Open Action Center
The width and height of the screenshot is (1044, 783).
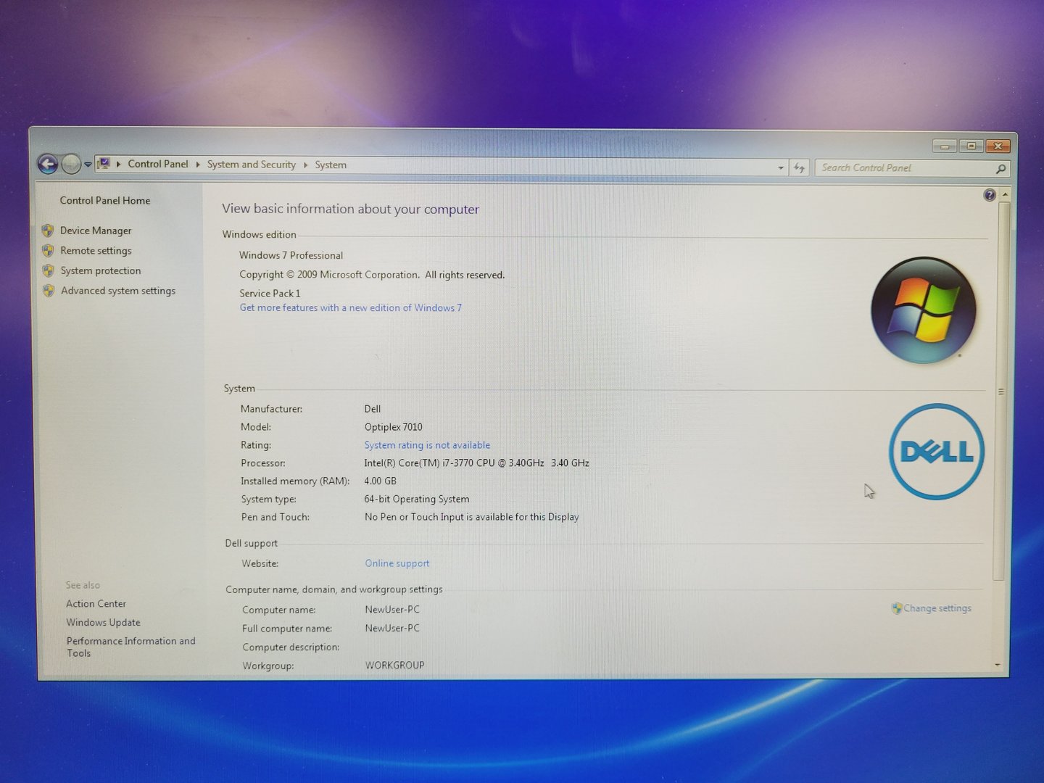click(x=96, y=603)
